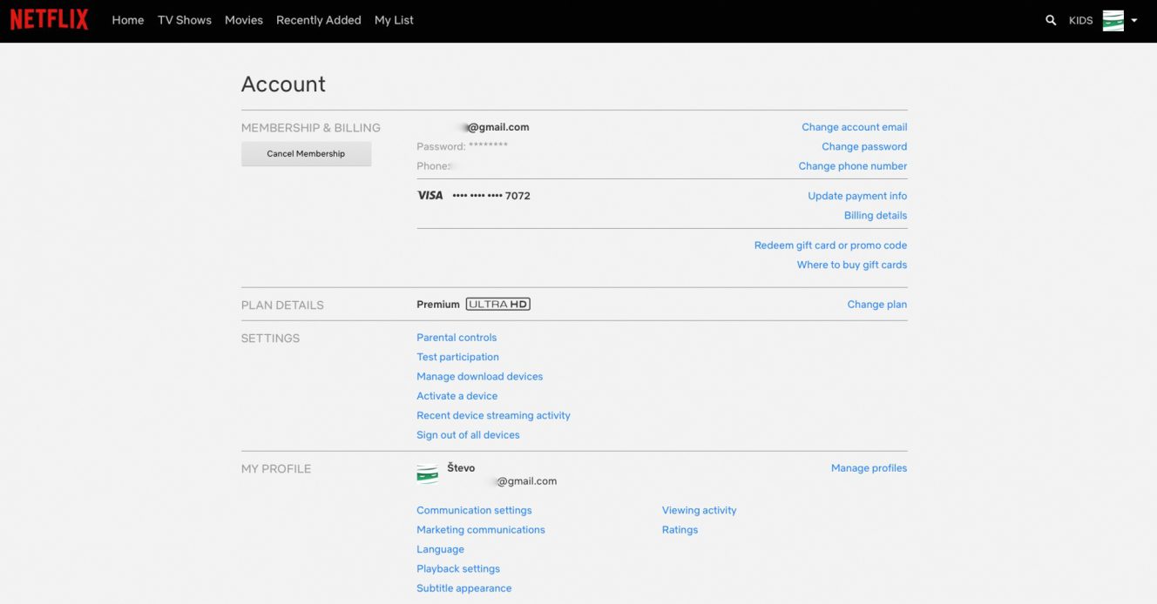Click Manage download devices
Image resolution: width=1157 pixels, height=604 pixels.
[x=480, y=377]
